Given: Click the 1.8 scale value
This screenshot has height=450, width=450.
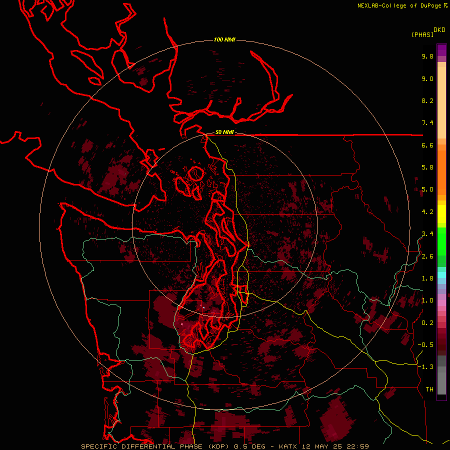Looking at the screenshot, I should tap(427, 278).
